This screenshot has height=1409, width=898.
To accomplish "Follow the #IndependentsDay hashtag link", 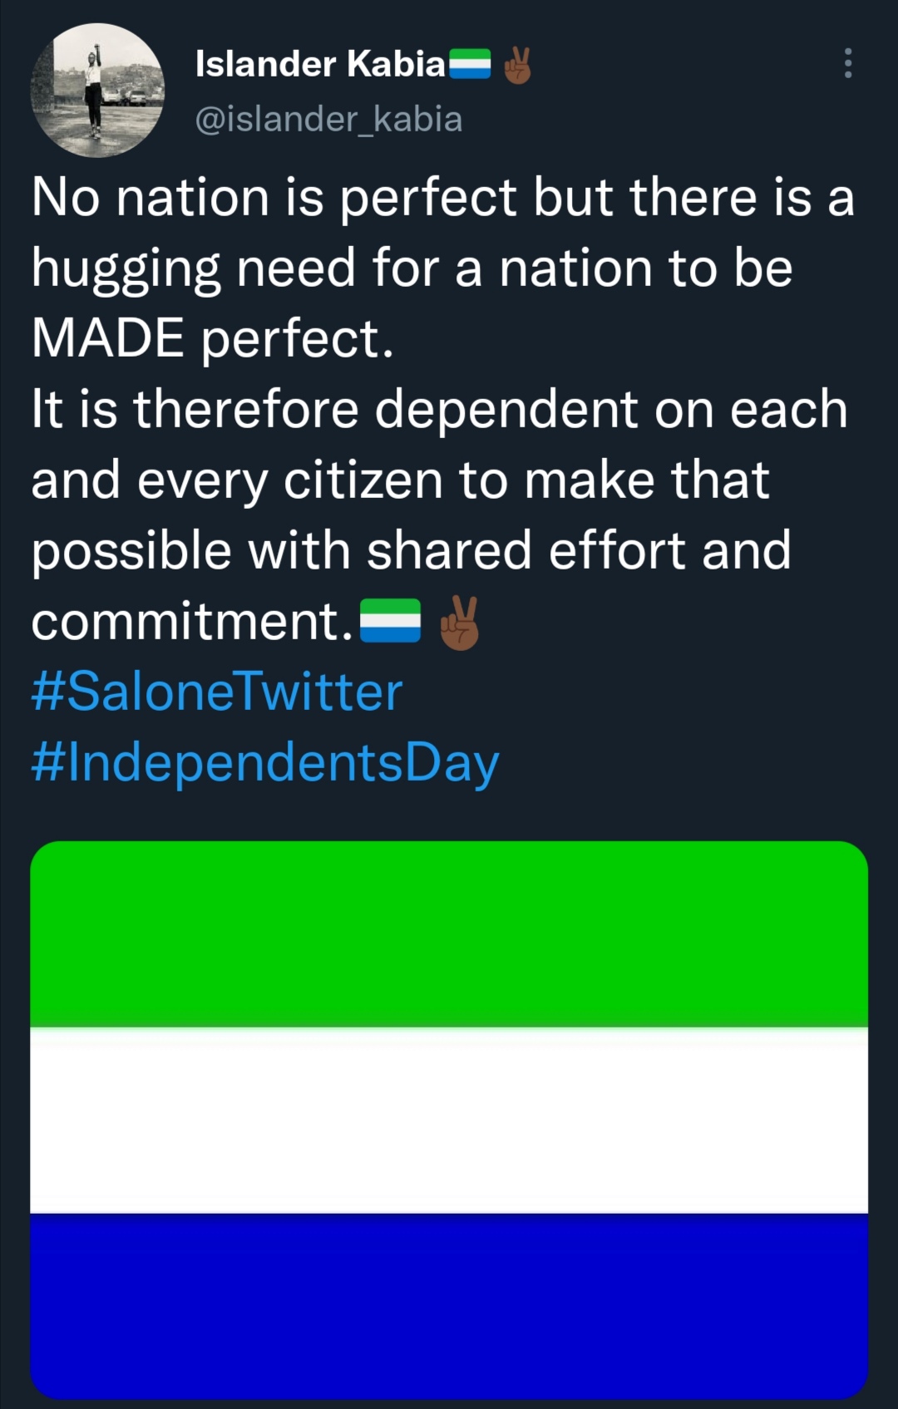I will click(265, 763).
